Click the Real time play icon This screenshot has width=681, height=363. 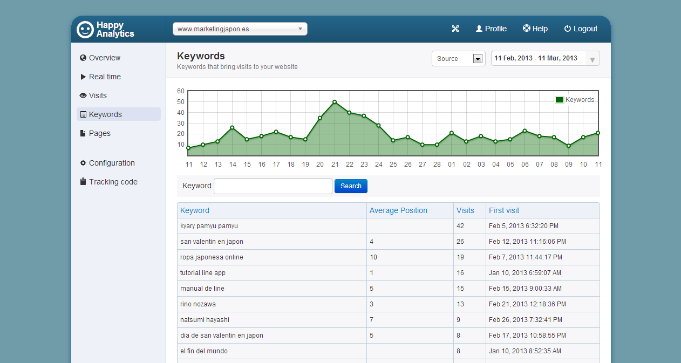pos(83,77)
